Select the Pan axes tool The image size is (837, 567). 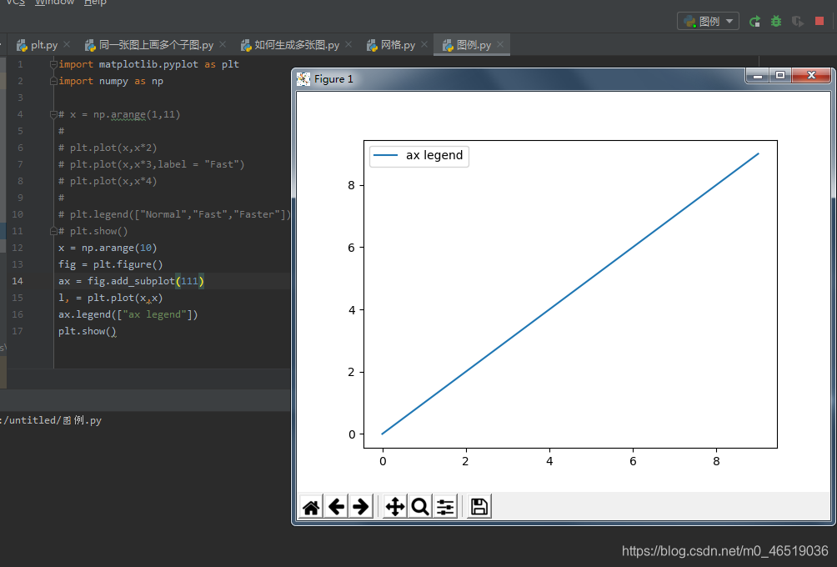click(395, 507)
